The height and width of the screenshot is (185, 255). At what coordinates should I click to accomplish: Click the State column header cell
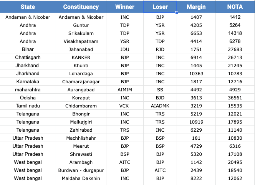coord(28,7)
